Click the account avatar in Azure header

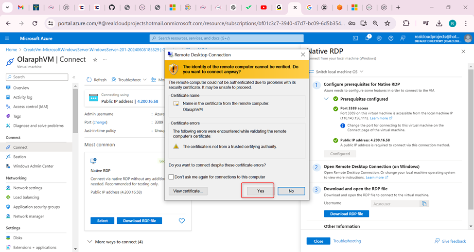[468, 38]
